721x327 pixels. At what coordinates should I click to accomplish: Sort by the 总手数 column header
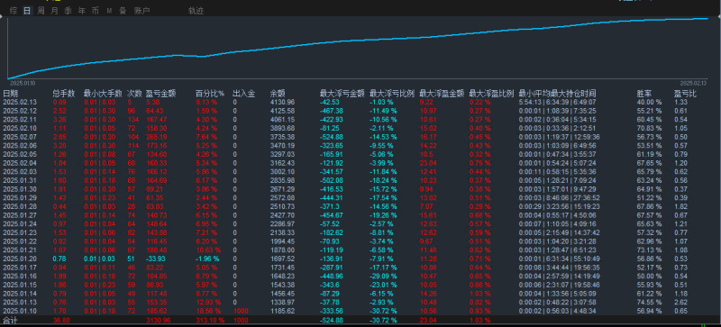(x=64, y=94)
